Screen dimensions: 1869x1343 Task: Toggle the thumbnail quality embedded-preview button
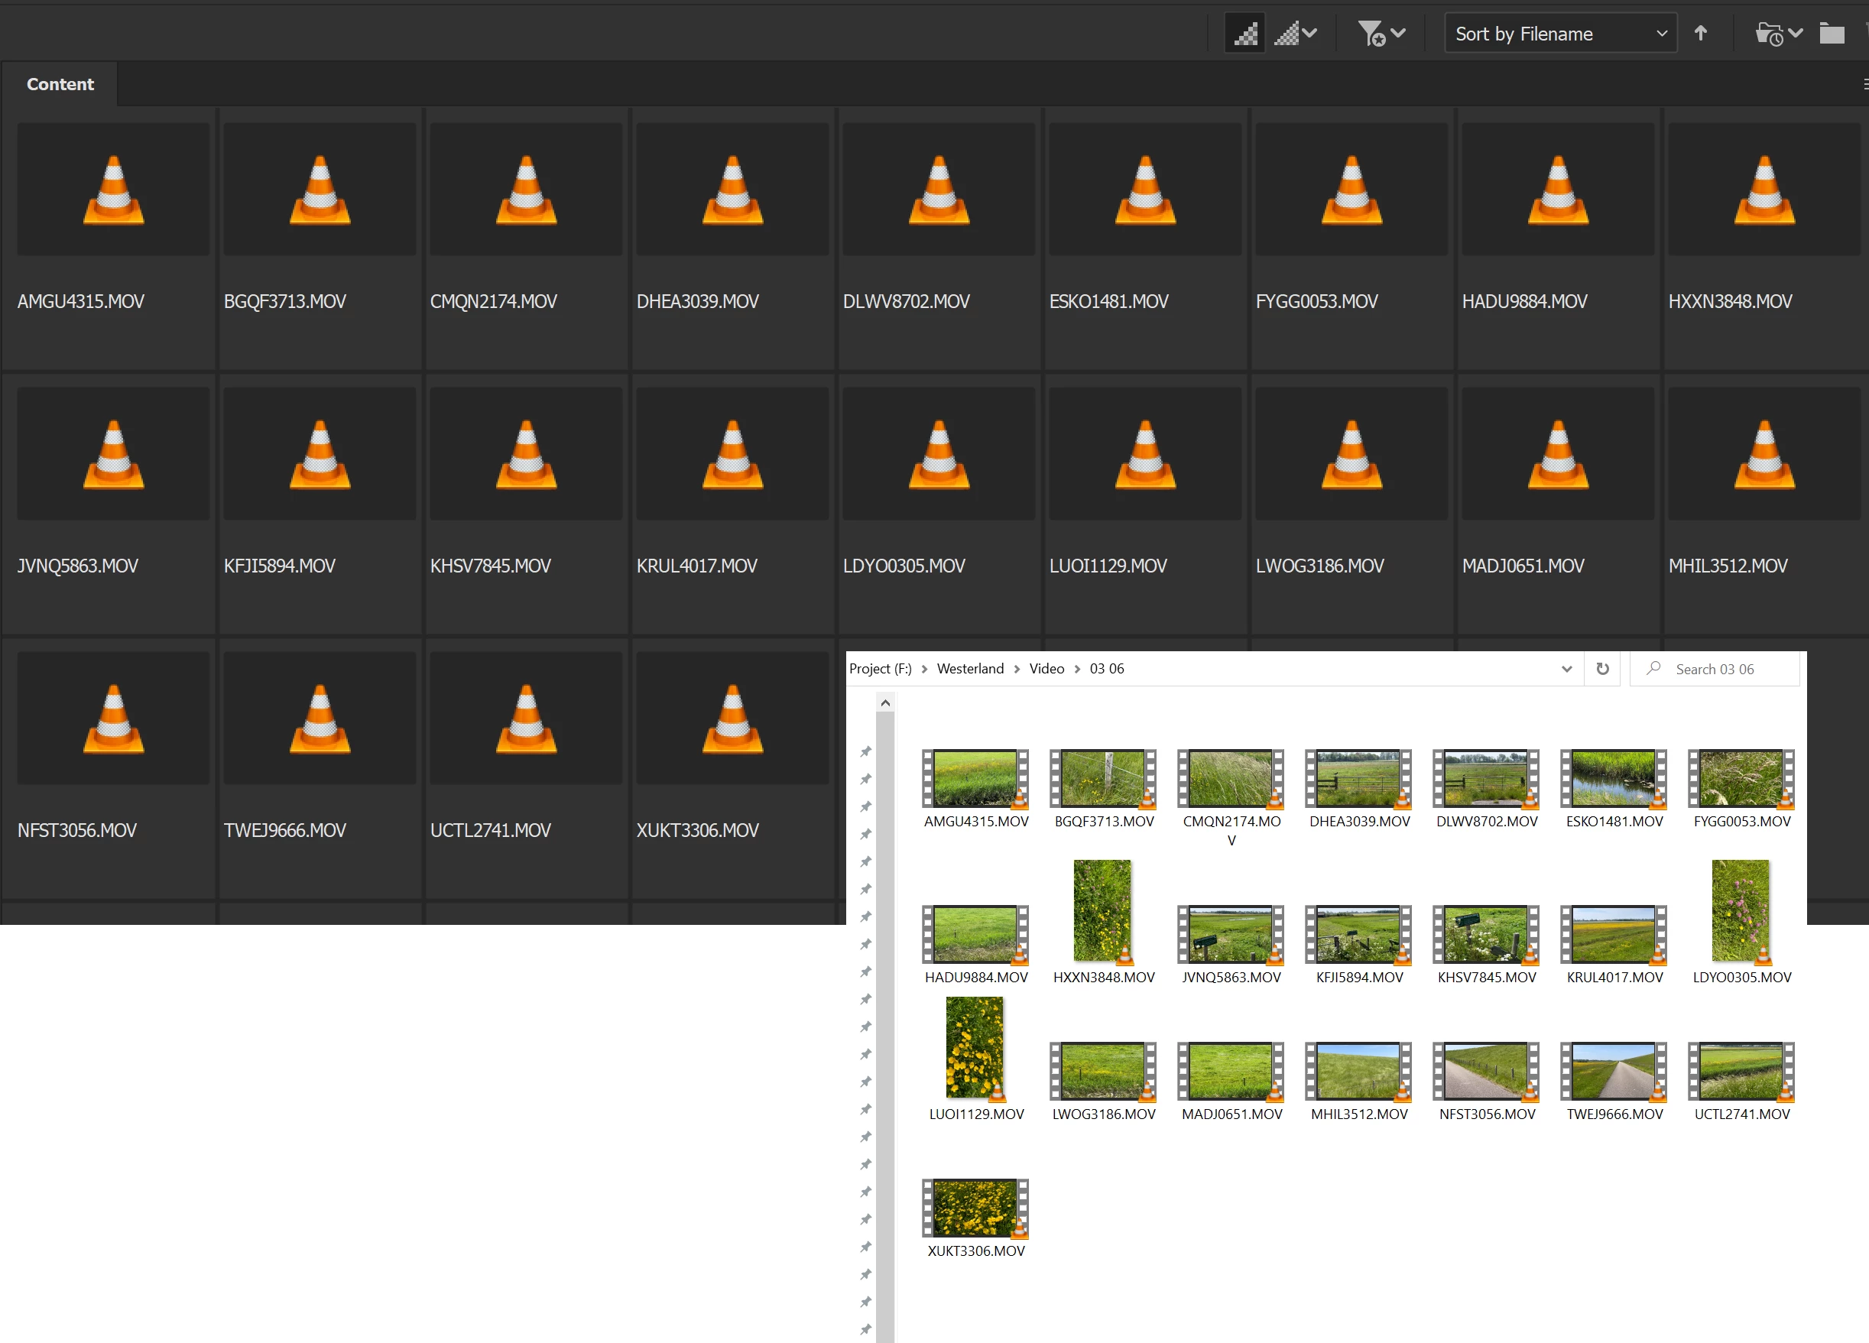[x=1244, y=34]
